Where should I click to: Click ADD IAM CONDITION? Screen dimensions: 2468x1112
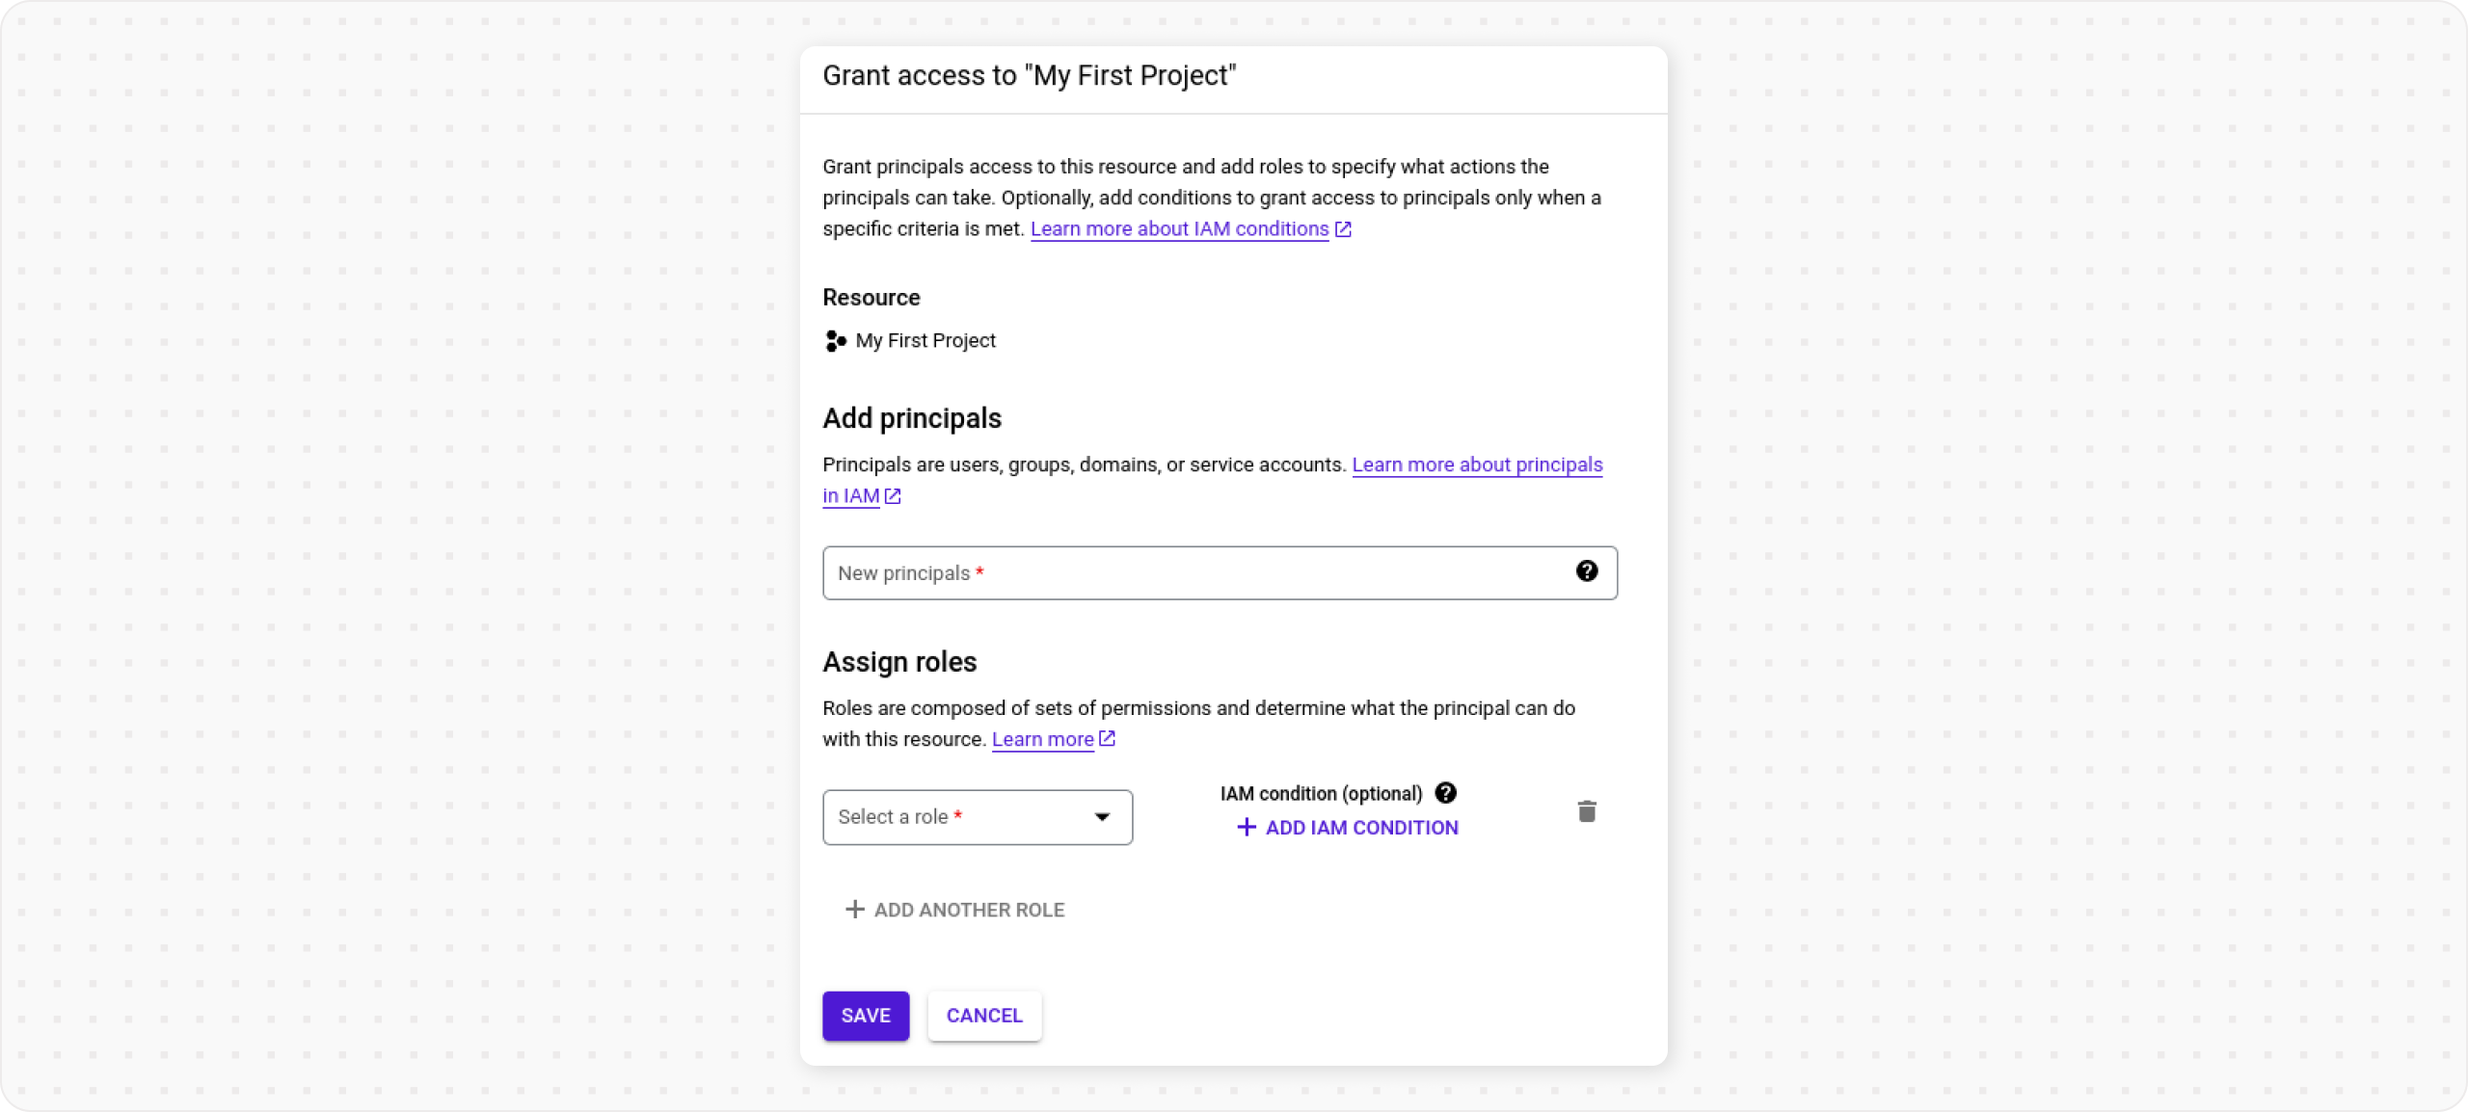coord(1361,827)
